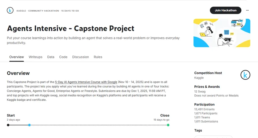The image size is (258, 138).
Task: Click the Kaggle logo icon in header
Action: click(10, 10)
